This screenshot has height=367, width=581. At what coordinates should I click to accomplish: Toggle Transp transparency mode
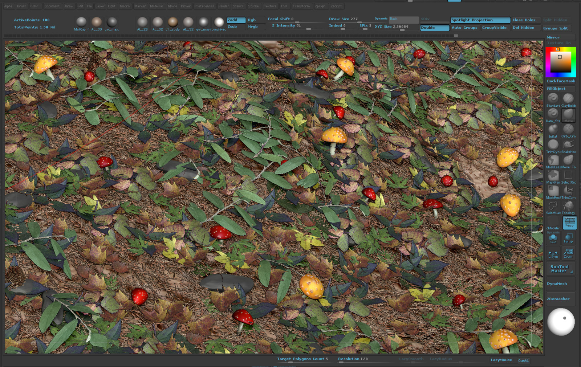tap(568, 238)
